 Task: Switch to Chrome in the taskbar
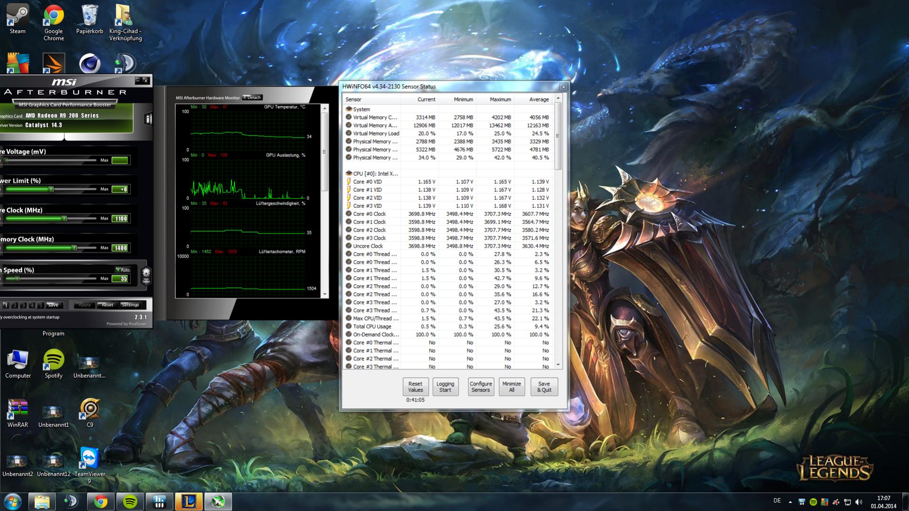coord(100,502)
